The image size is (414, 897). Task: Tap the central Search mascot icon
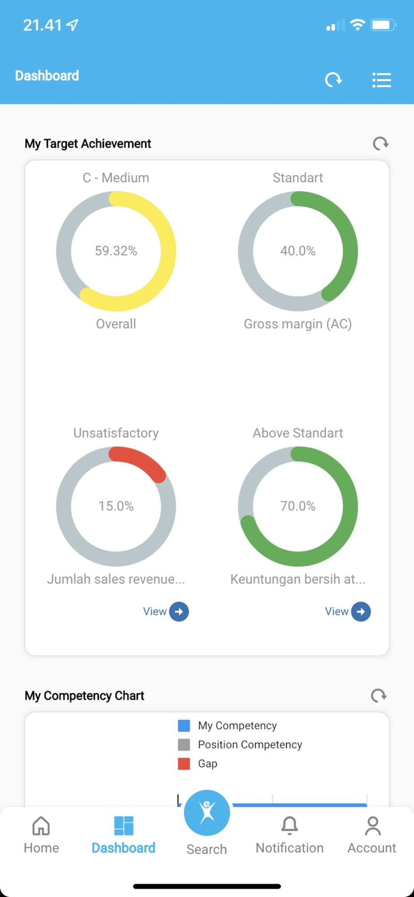[207, 812]
